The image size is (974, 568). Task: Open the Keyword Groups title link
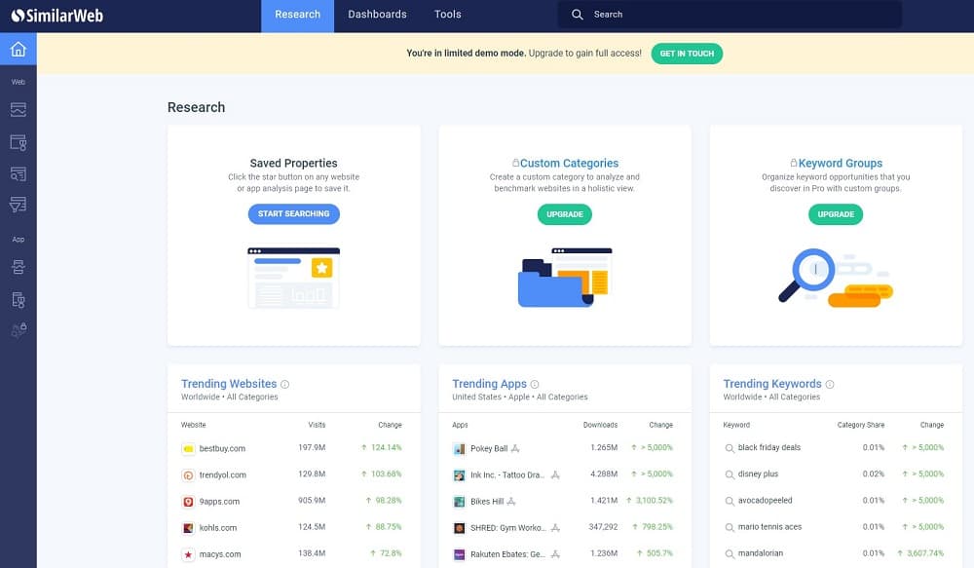click(841, 164)
